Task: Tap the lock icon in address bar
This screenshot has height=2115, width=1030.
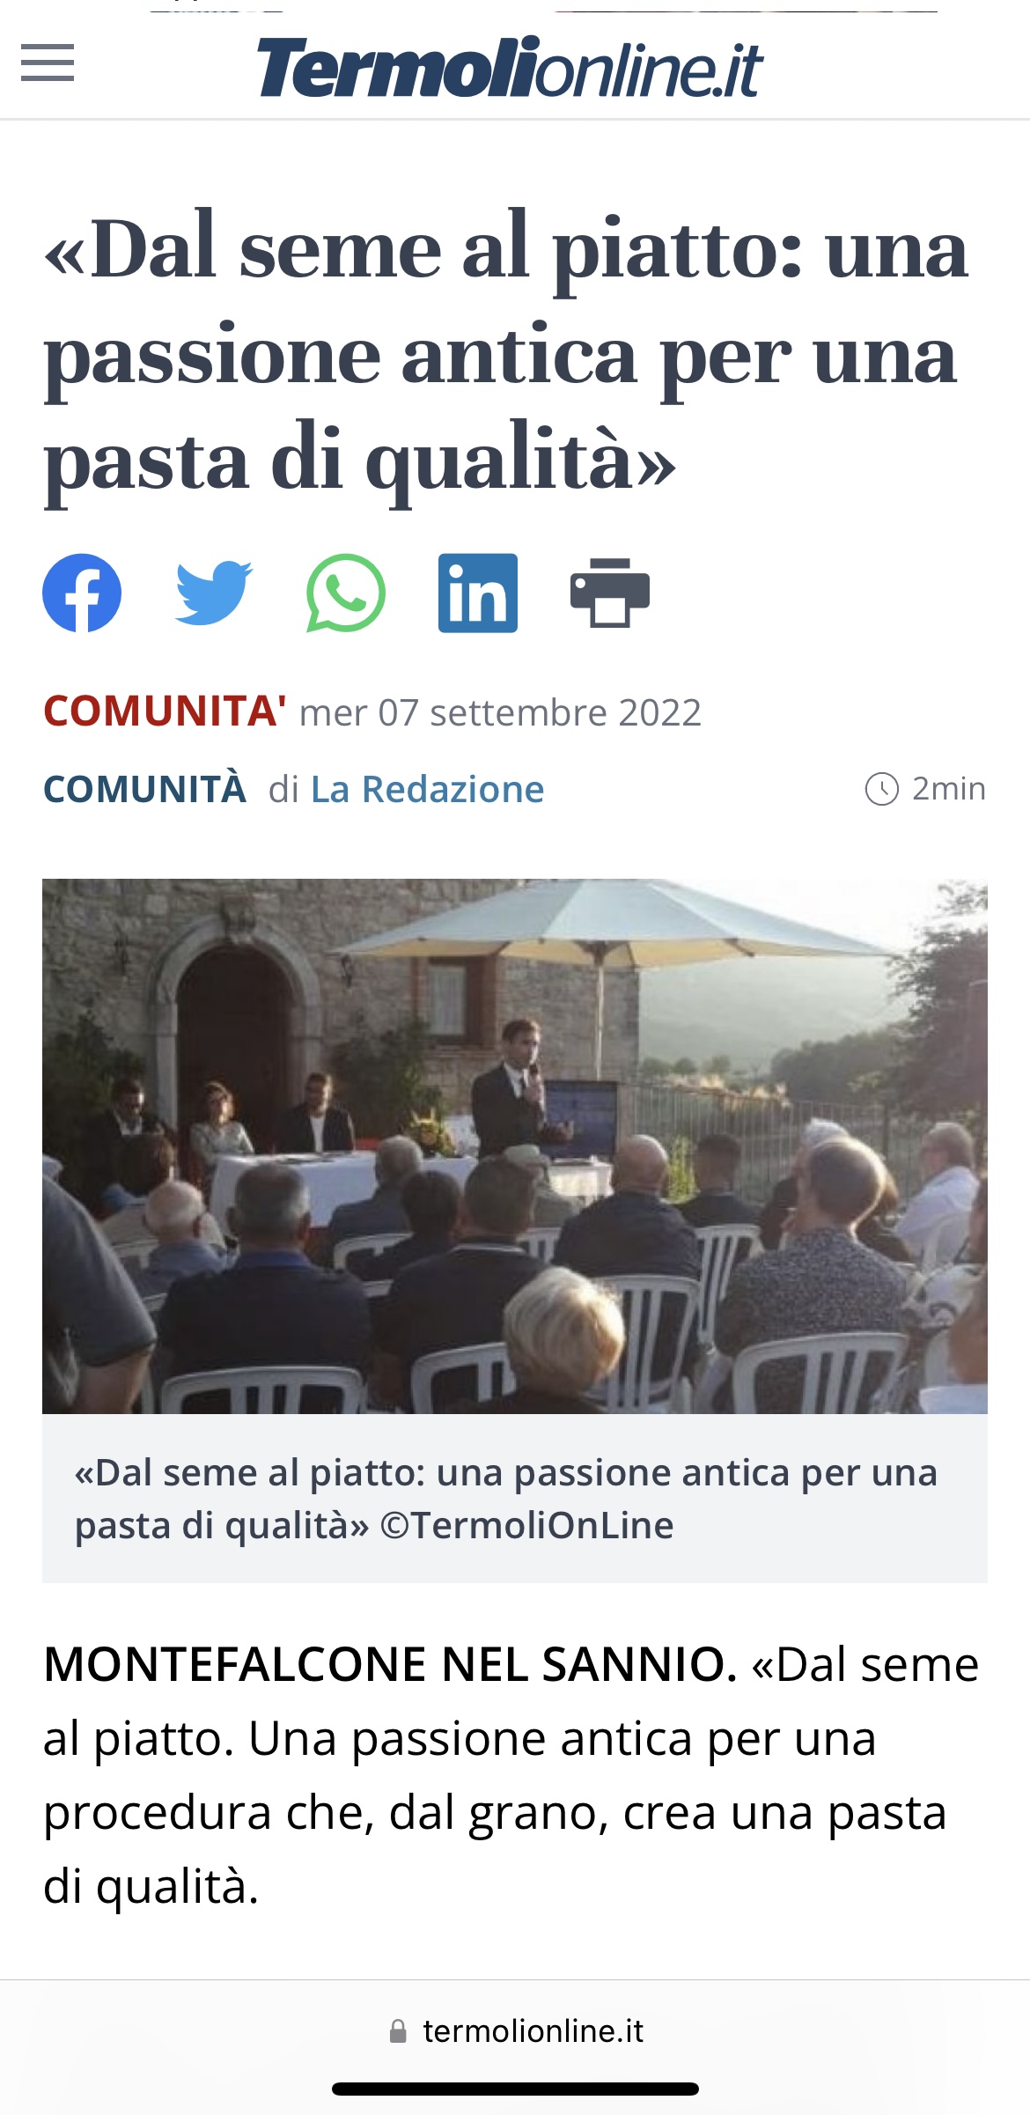Action: (398, 2031)
